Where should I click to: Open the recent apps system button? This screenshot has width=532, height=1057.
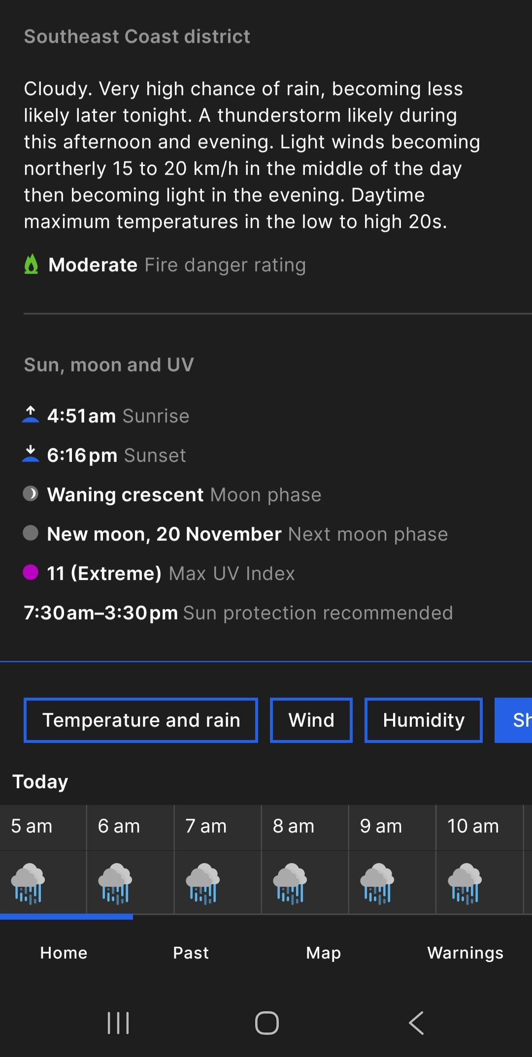point(118,1023)
